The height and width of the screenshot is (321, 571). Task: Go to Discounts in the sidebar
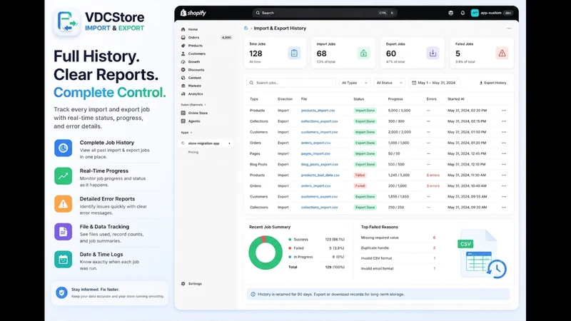(196, 69)
